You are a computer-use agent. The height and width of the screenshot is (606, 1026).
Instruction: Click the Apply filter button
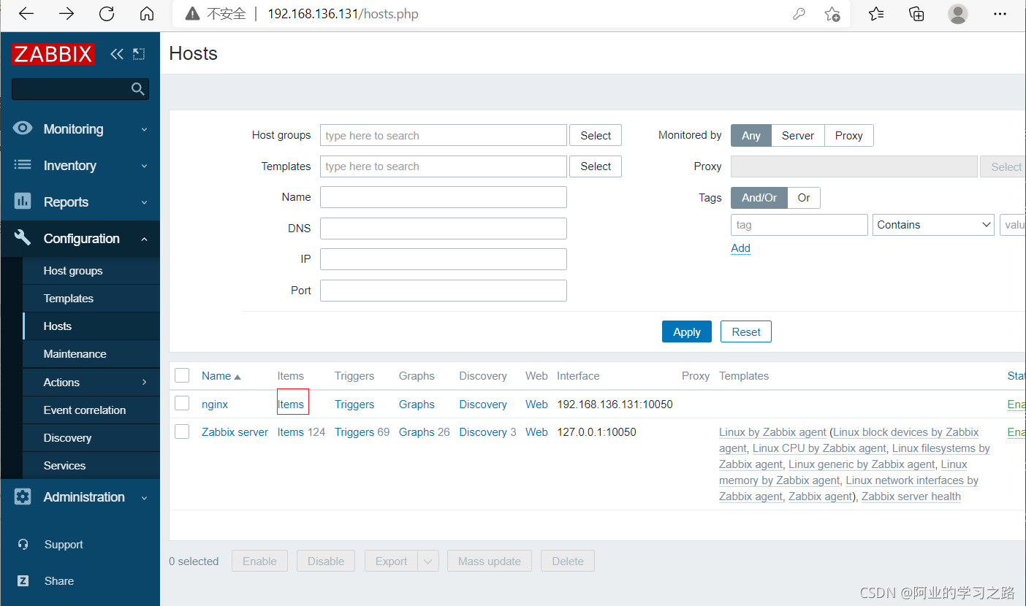687,331
